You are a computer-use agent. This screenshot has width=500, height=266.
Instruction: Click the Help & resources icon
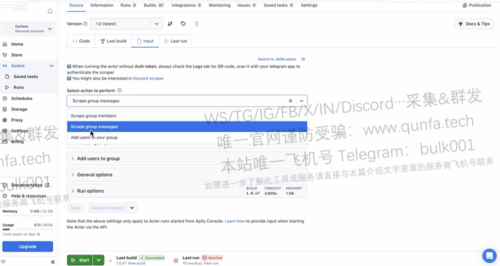point(5,196)
